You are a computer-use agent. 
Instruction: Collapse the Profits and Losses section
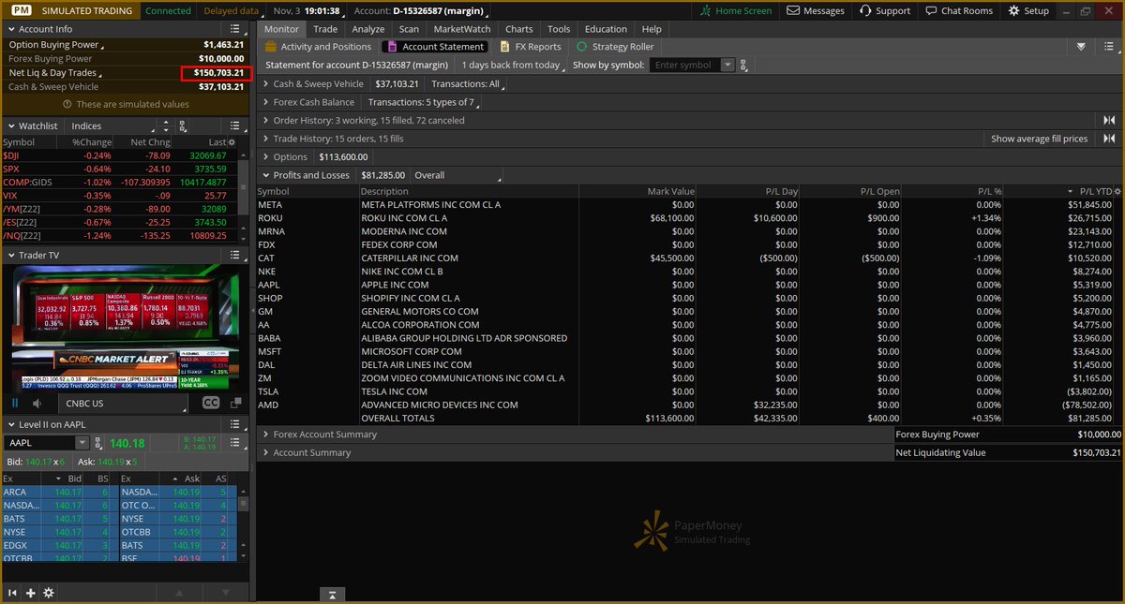pos(265,175)
